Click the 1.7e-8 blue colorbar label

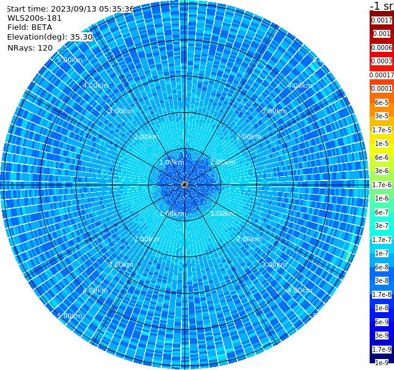coord(382,294)
